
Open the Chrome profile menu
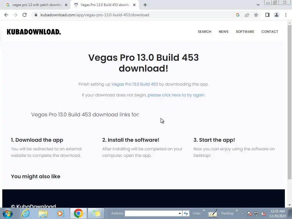[x=277, y=15]
